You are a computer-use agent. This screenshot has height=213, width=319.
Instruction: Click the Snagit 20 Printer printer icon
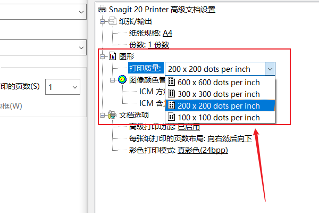click(102, 10)
